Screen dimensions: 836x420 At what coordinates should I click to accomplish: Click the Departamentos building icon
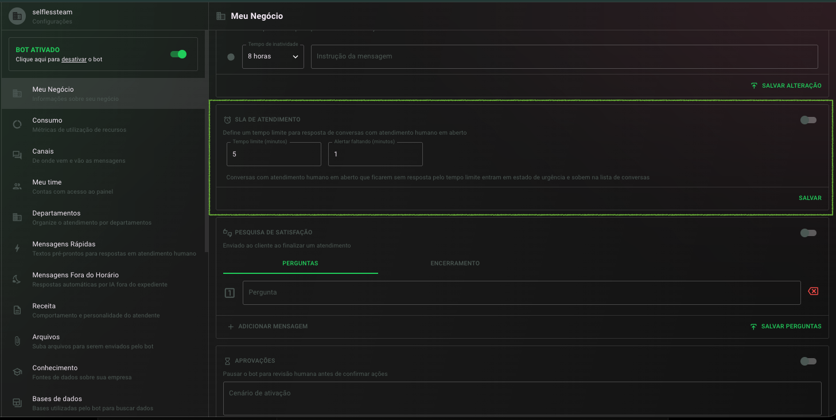pyautogui.click(x=17, y=217)
